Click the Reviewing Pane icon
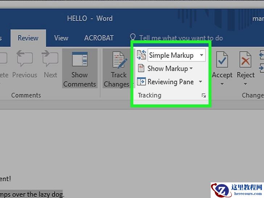This screenshot has height=198, width=264. tap(141, 82)
